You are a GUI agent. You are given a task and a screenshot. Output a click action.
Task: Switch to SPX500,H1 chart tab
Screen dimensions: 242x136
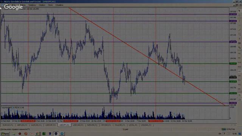pos(106,125)
